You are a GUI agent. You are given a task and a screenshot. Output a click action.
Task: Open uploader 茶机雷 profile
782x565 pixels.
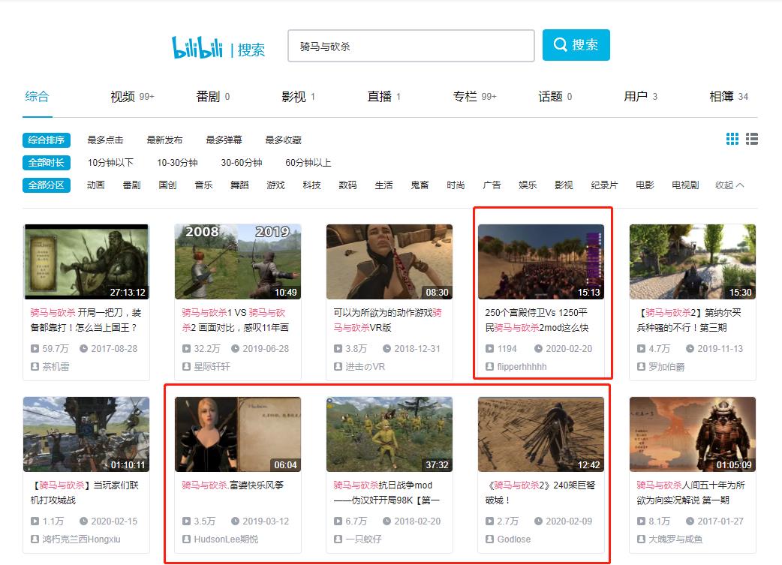(56, 366)
